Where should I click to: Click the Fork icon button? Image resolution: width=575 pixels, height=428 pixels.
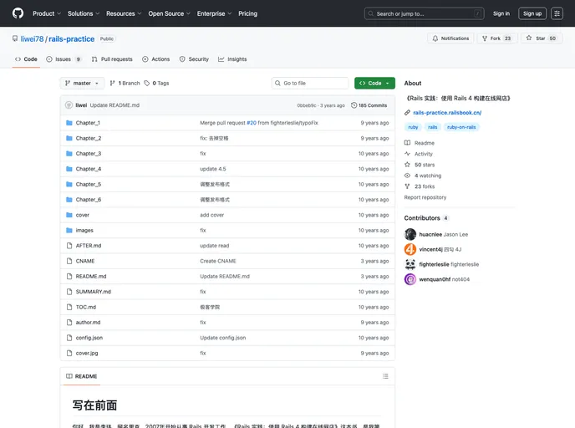[x=485, y=38]
